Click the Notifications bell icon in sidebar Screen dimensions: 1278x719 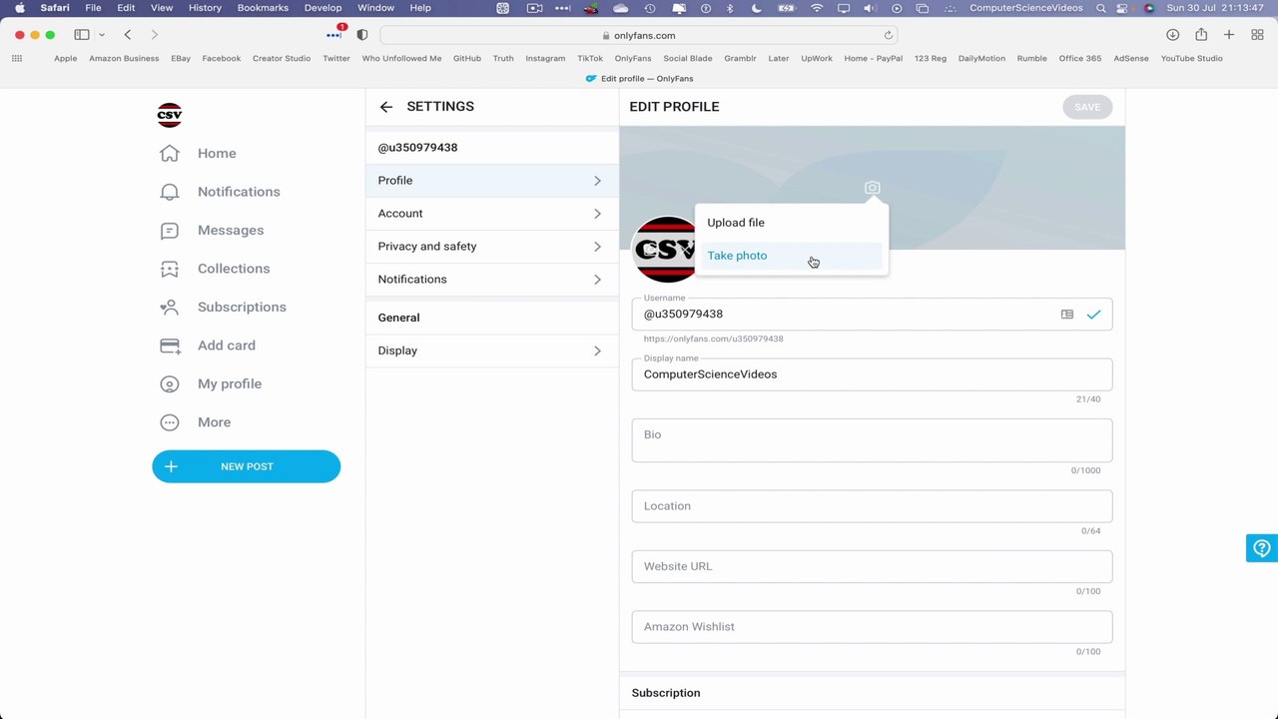coord(170,192)
